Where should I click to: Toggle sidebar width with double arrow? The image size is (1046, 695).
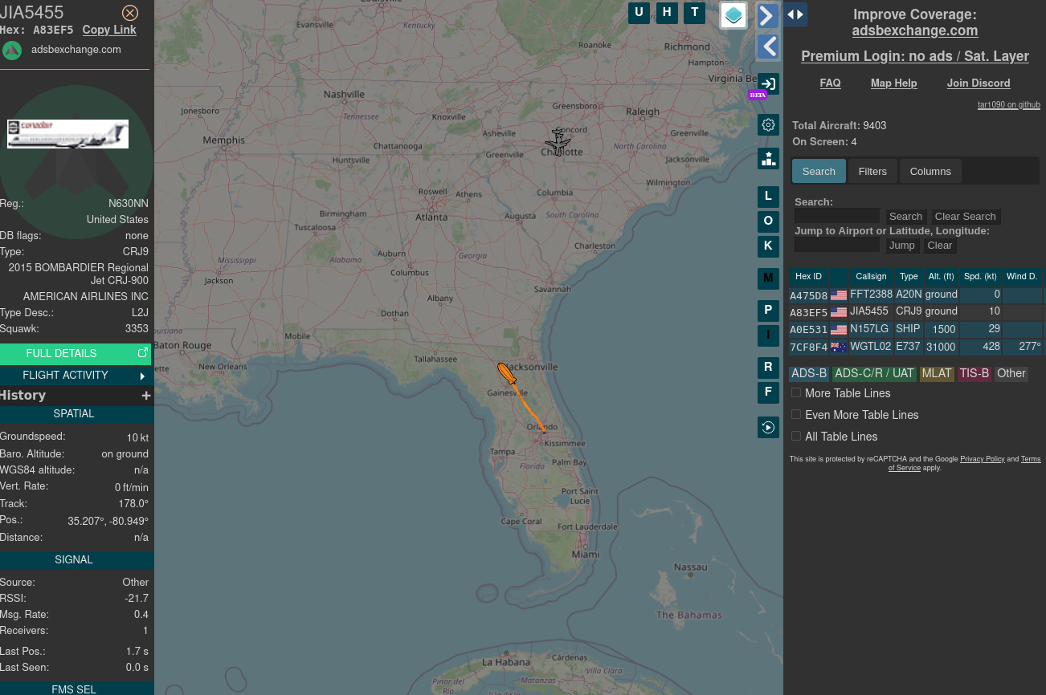(795, 14)
